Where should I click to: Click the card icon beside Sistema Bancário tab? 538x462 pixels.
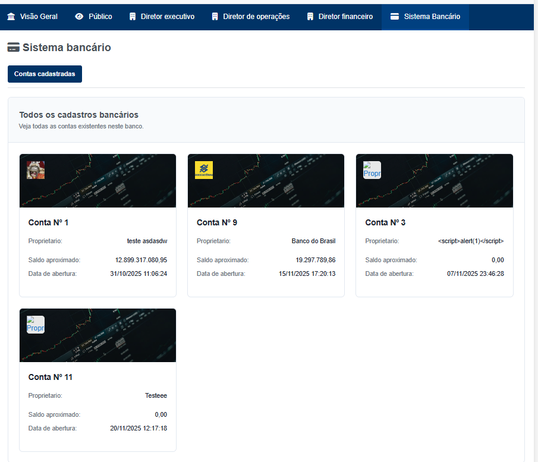click(395, 17)
